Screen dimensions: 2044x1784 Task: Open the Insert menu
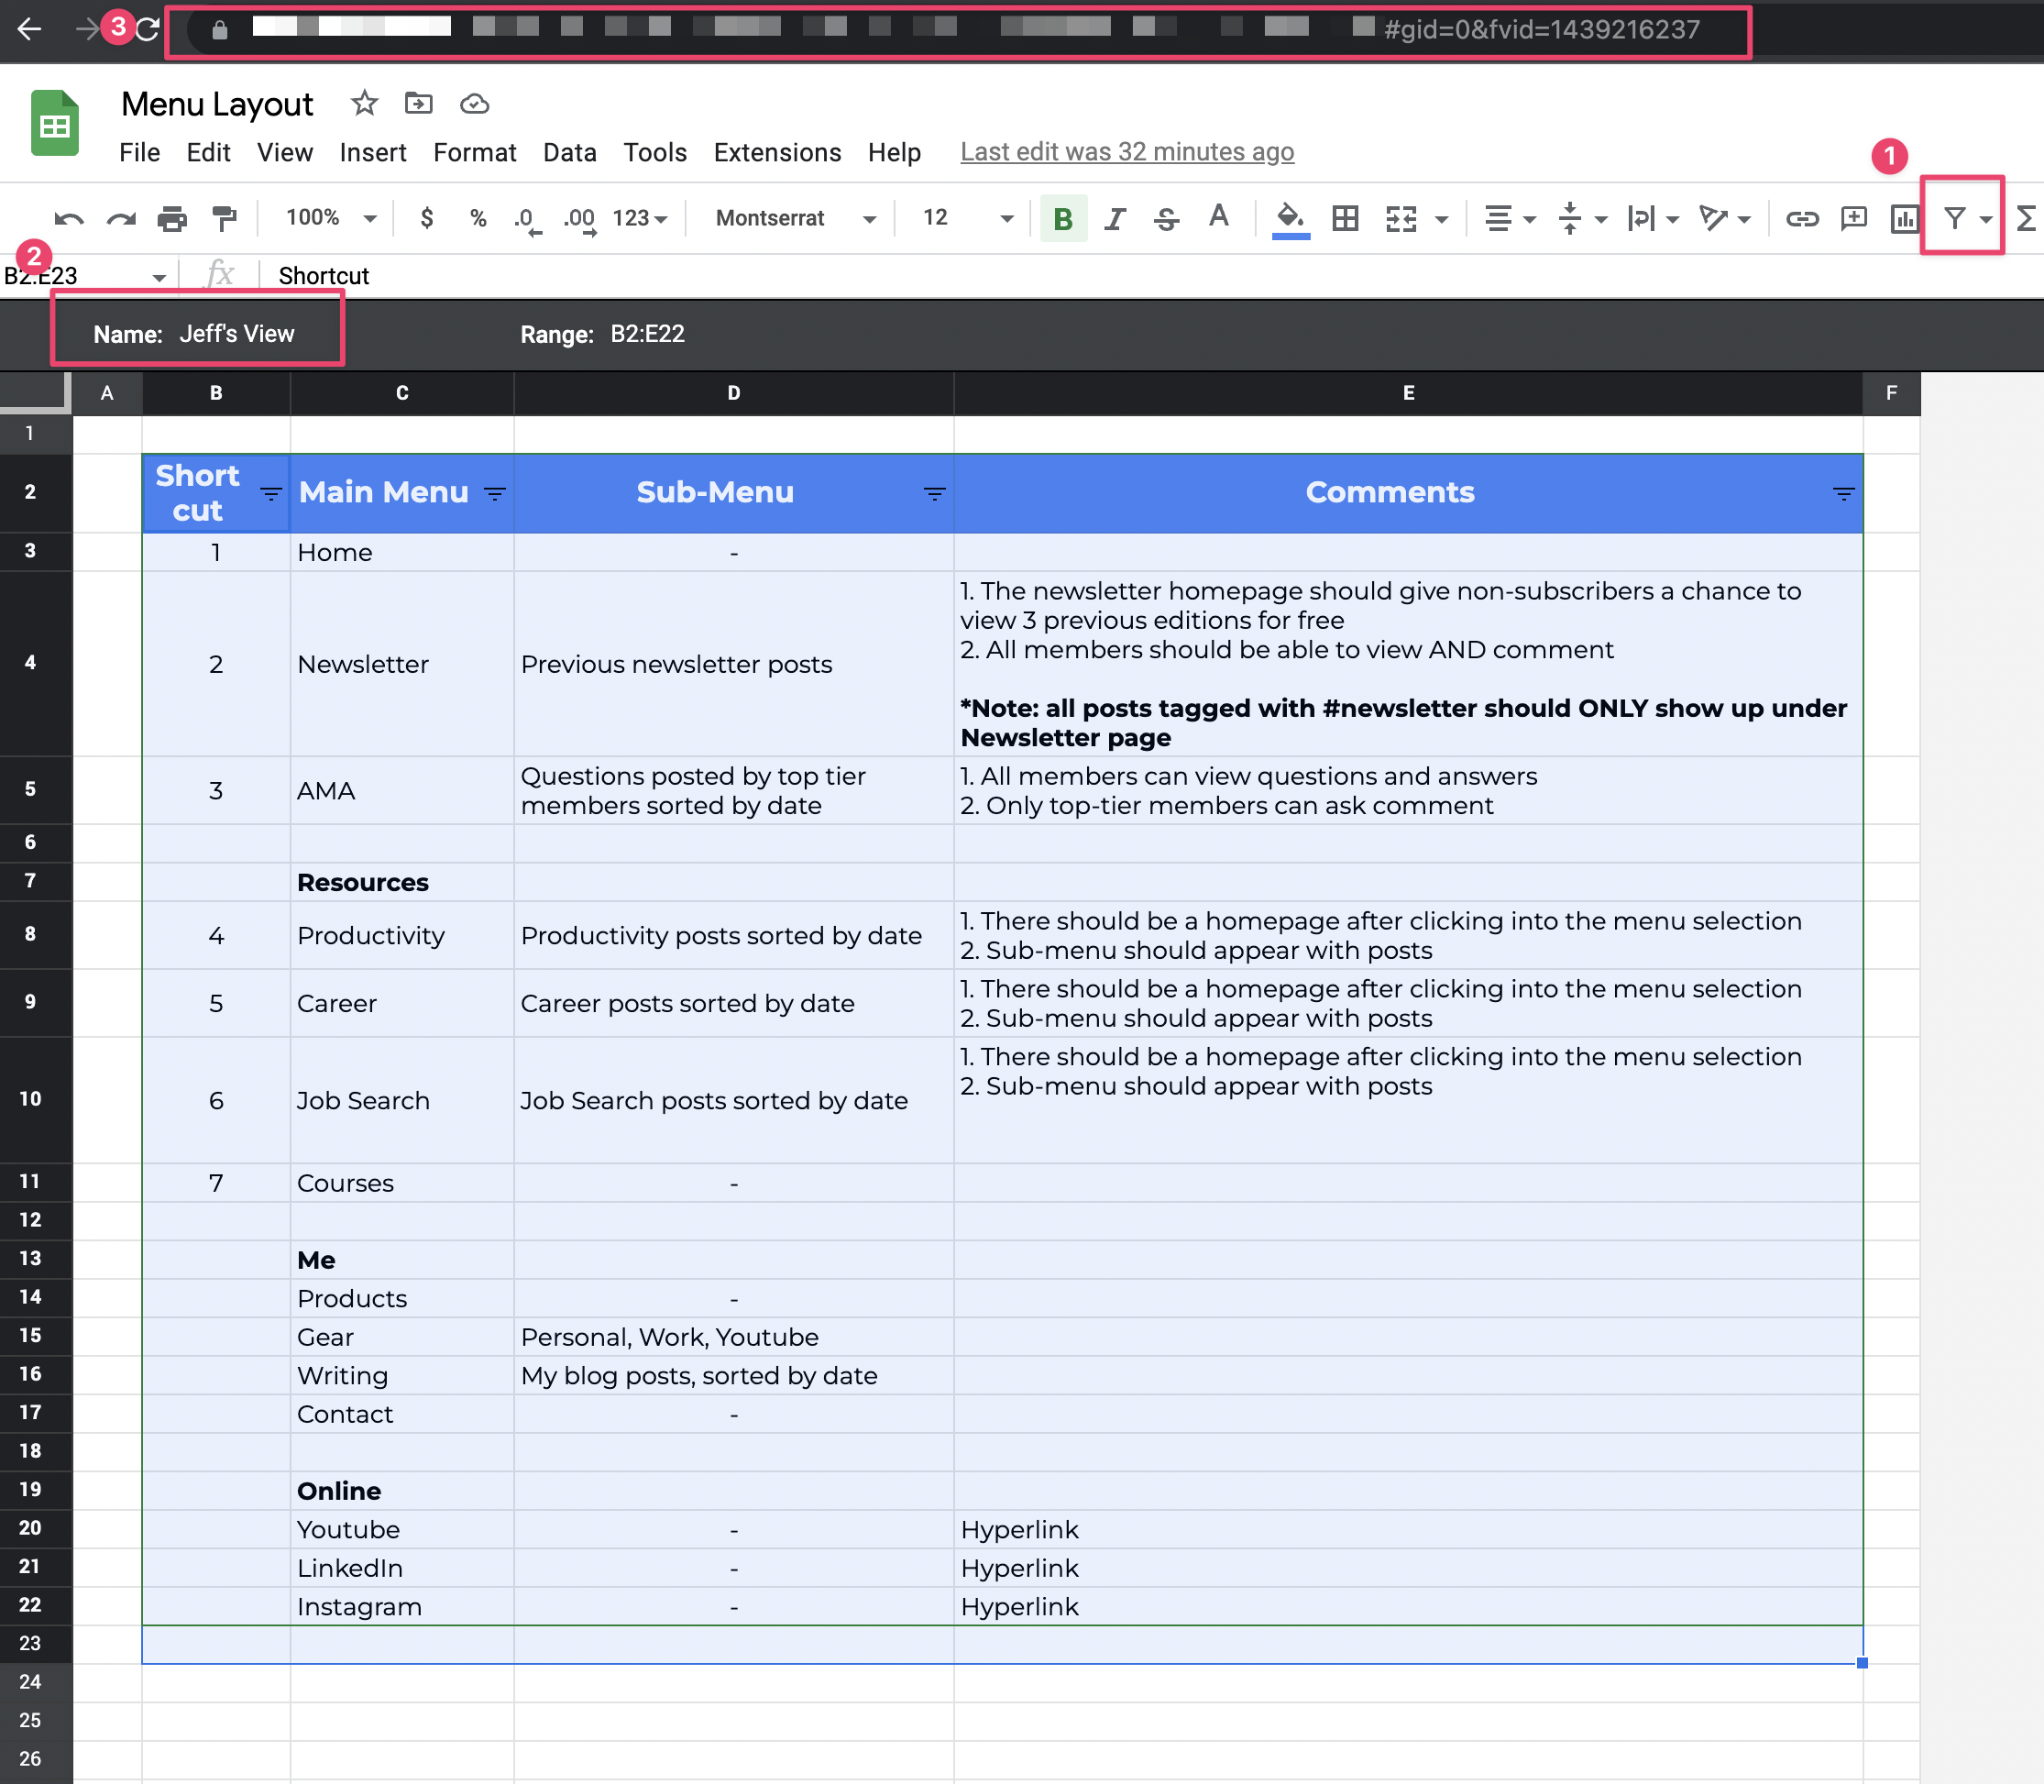point(372,152)
